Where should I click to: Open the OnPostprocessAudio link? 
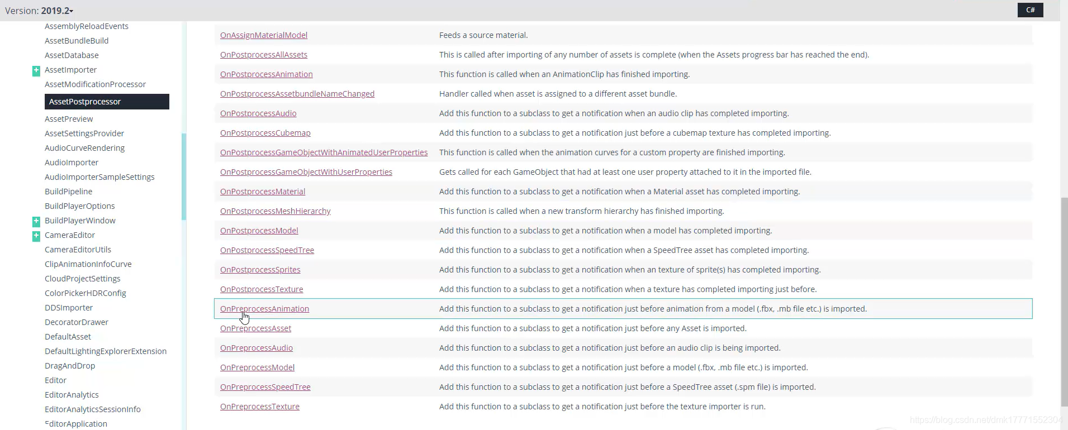258,113
